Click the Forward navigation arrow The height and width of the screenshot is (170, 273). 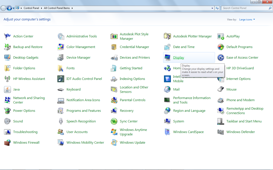click(9, 8)
